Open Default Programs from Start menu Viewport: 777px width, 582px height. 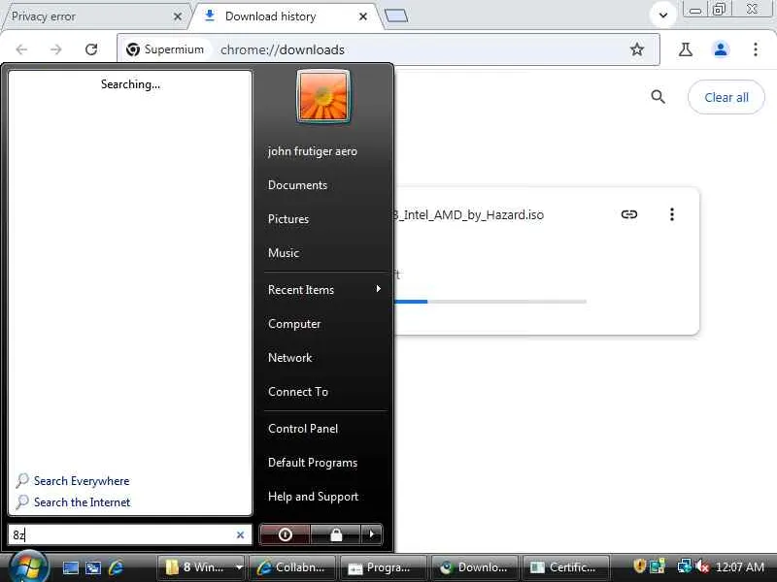[x=313, y=463]
